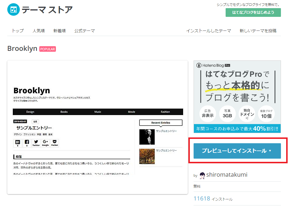Click the Recent Entries header box
Screen dimensions: 292x206
point(161,123)
